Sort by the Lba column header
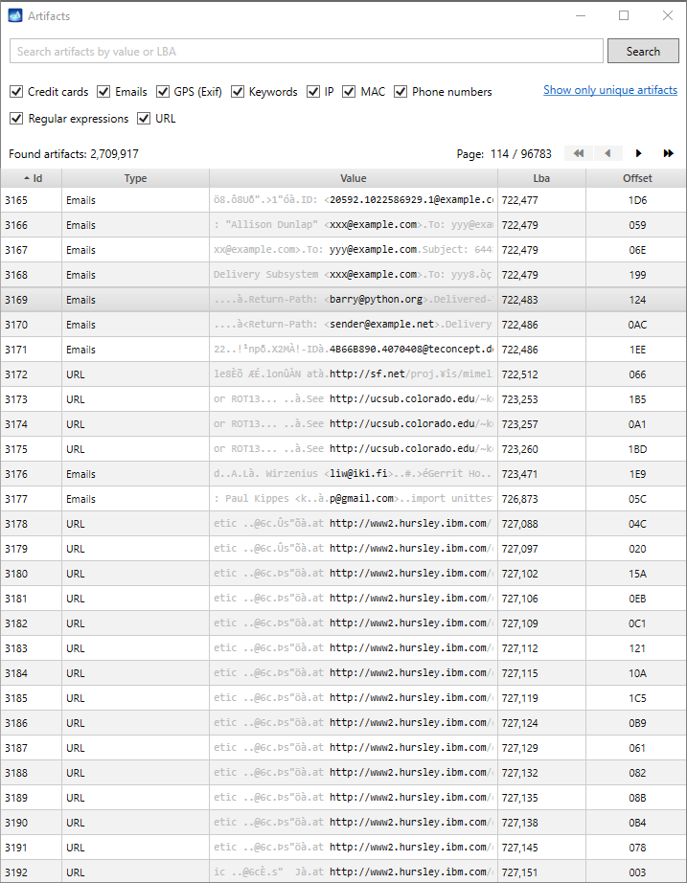The height and width of the screenshot is (883, 687). [541, 178]
